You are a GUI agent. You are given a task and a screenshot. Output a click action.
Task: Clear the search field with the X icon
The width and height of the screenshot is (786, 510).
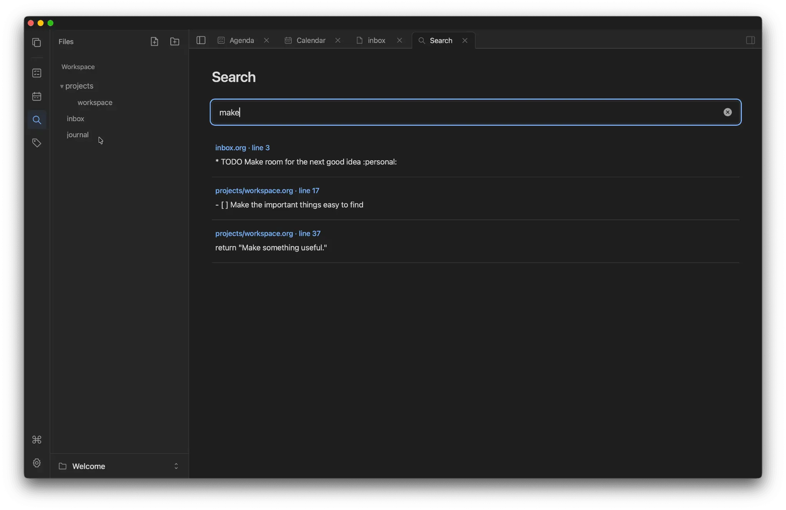point(727,112)
